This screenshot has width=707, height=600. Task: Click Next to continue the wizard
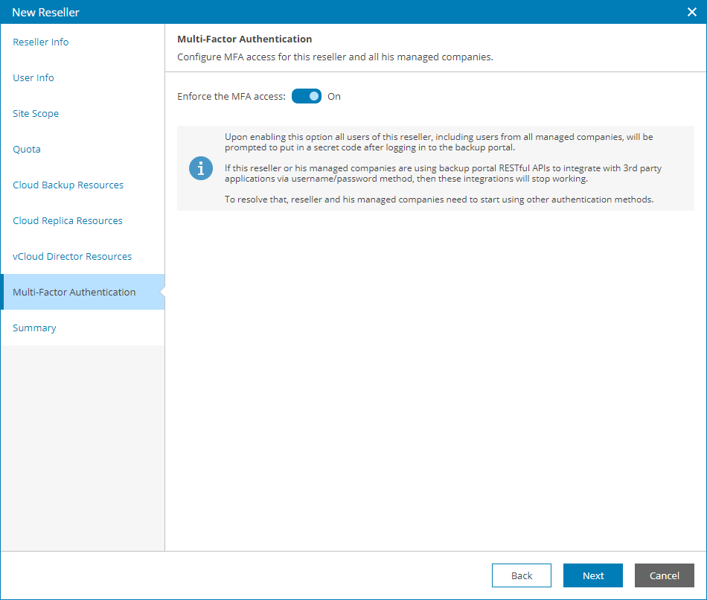(x=593, y=575)
